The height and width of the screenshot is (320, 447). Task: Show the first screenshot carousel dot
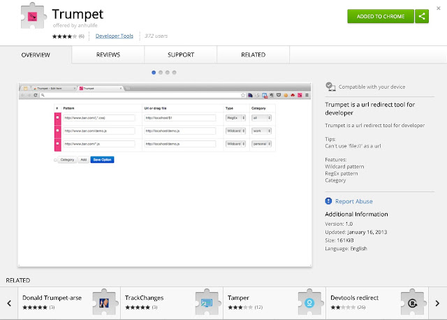click(154, 73)
